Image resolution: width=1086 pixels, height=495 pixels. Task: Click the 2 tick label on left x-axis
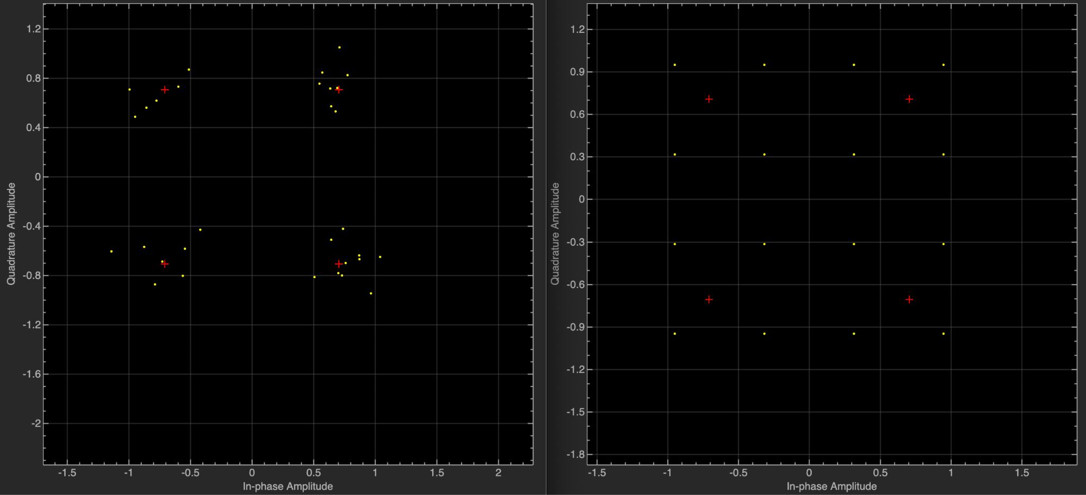(498, 473)
